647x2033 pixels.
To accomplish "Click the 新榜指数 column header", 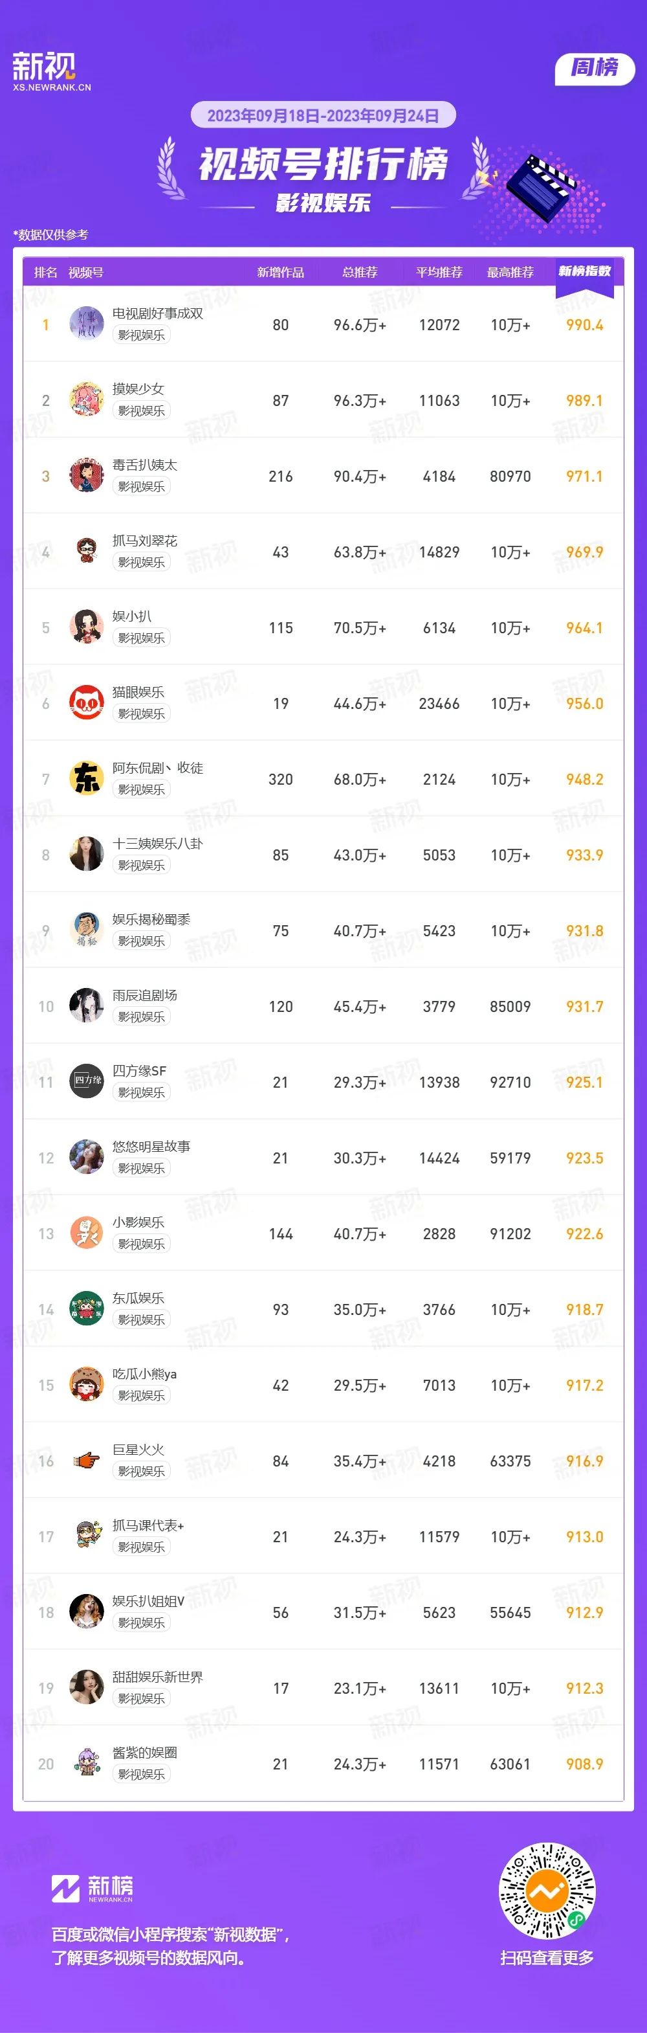I will (585, 271).
